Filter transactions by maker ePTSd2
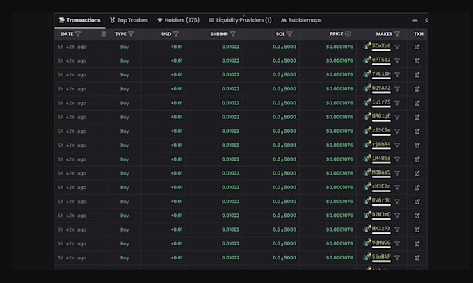 click(397, 61)
